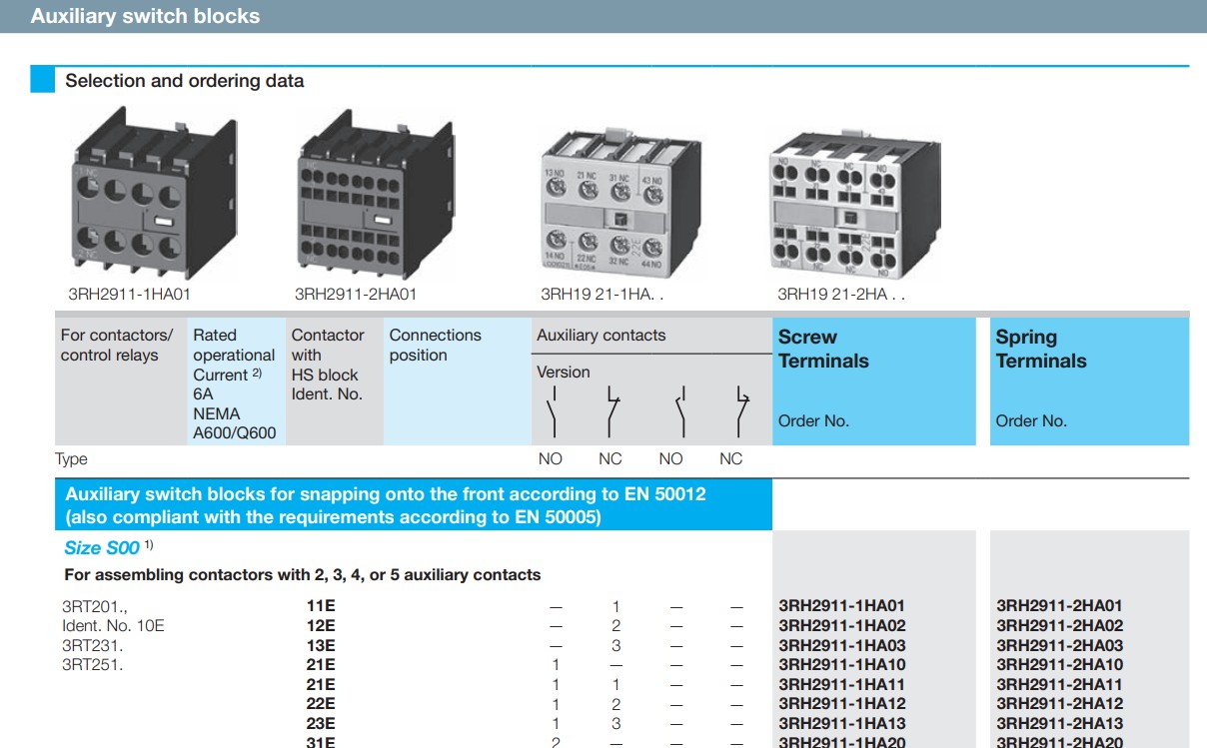Select 'For assembling contactors with 2, 3, 4, or 5 auxiliary contacts'
1207x748 pixels.
(x=303, y=575)
